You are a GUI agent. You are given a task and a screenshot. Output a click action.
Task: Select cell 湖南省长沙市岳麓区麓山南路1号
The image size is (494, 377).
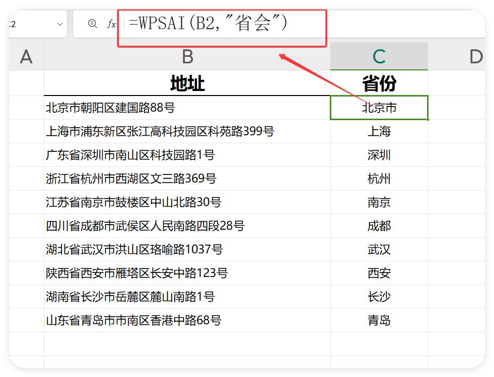(x=187, y=297)
